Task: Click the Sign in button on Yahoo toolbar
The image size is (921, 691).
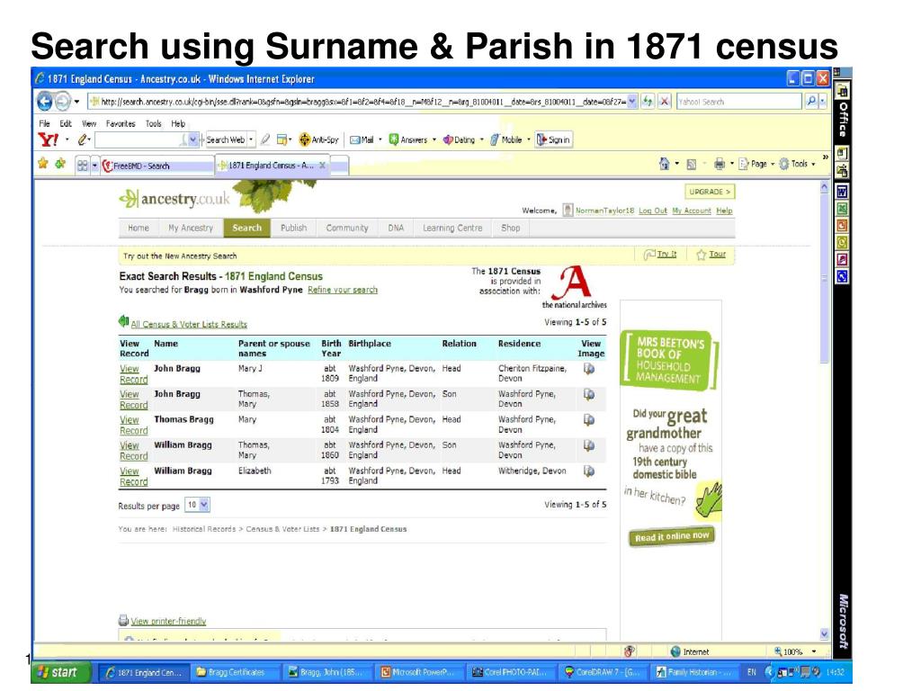Action: 553,139
